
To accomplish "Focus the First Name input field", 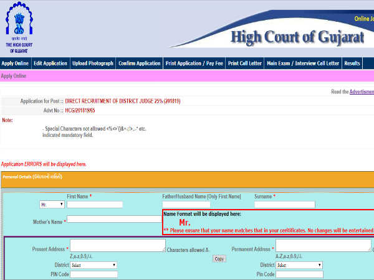I will coord(95,205).
